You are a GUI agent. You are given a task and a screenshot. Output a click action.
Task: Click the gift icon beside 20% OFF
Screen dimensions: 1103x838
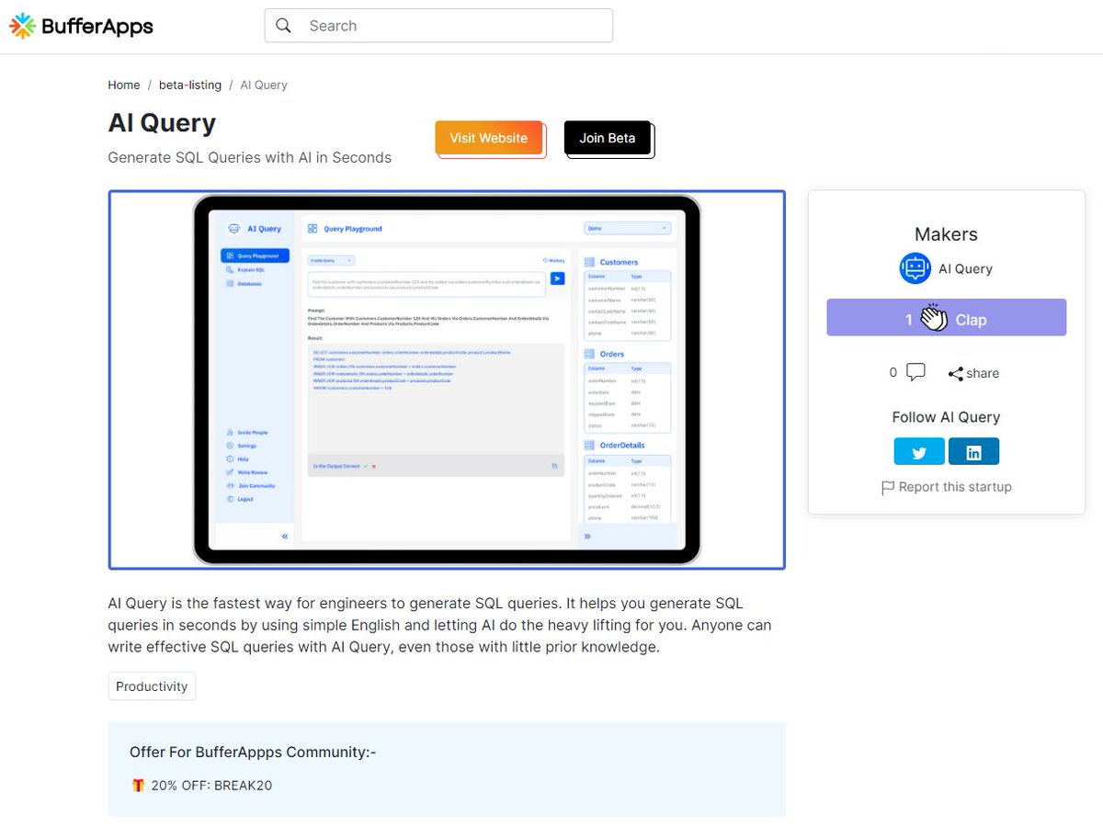[138, 786]
